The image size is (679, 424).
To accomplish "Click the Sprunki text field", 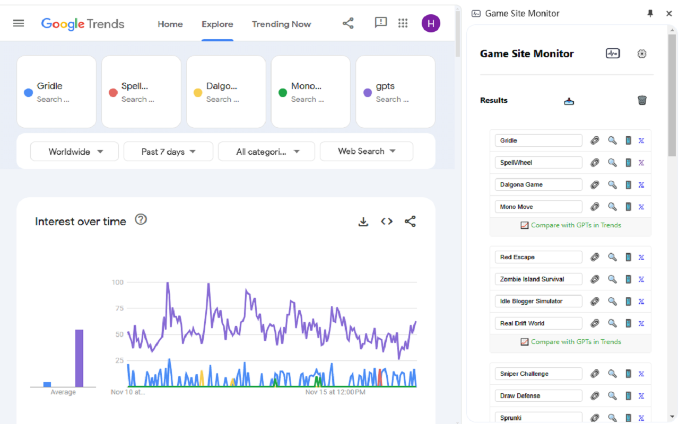I will pyautogui.click(x=538, y=418).
